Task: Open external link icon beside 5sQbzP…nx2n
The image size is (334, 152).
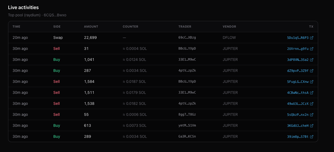Action: tap(312, 115)
